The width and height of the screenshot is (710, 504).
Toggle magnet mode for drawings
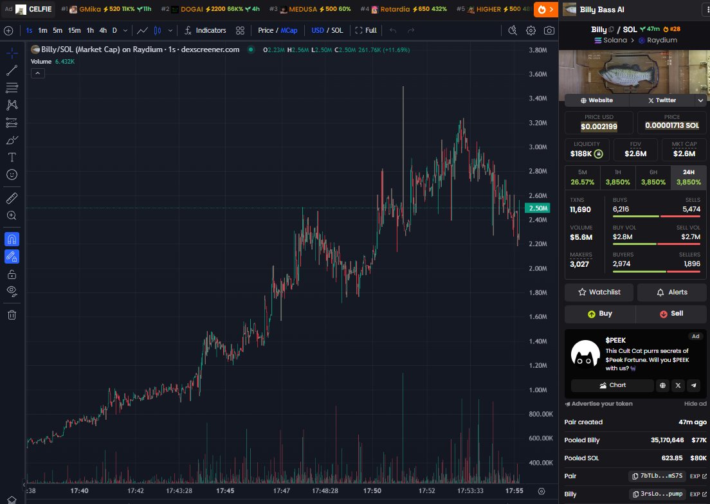point(12,239)
